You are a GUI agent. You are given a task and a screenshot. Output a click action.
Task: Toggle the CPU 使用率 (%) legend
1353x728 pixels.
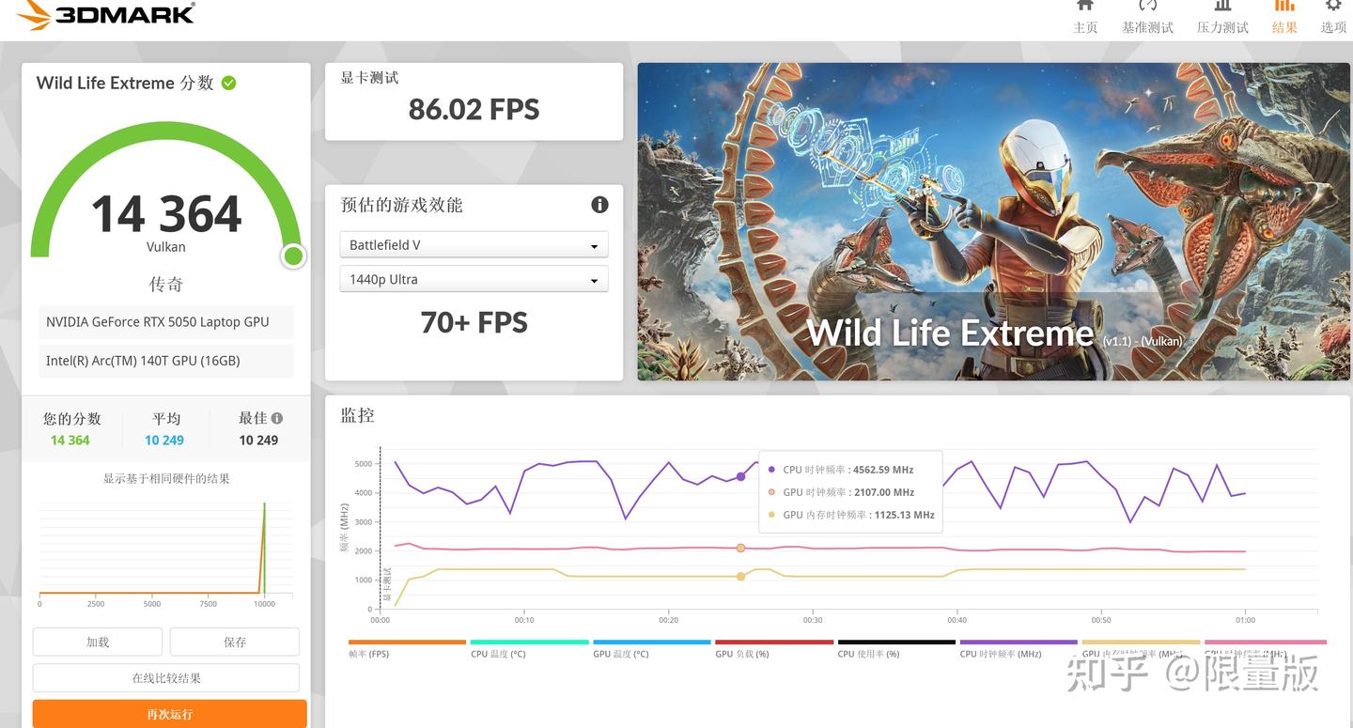[895, 649]
